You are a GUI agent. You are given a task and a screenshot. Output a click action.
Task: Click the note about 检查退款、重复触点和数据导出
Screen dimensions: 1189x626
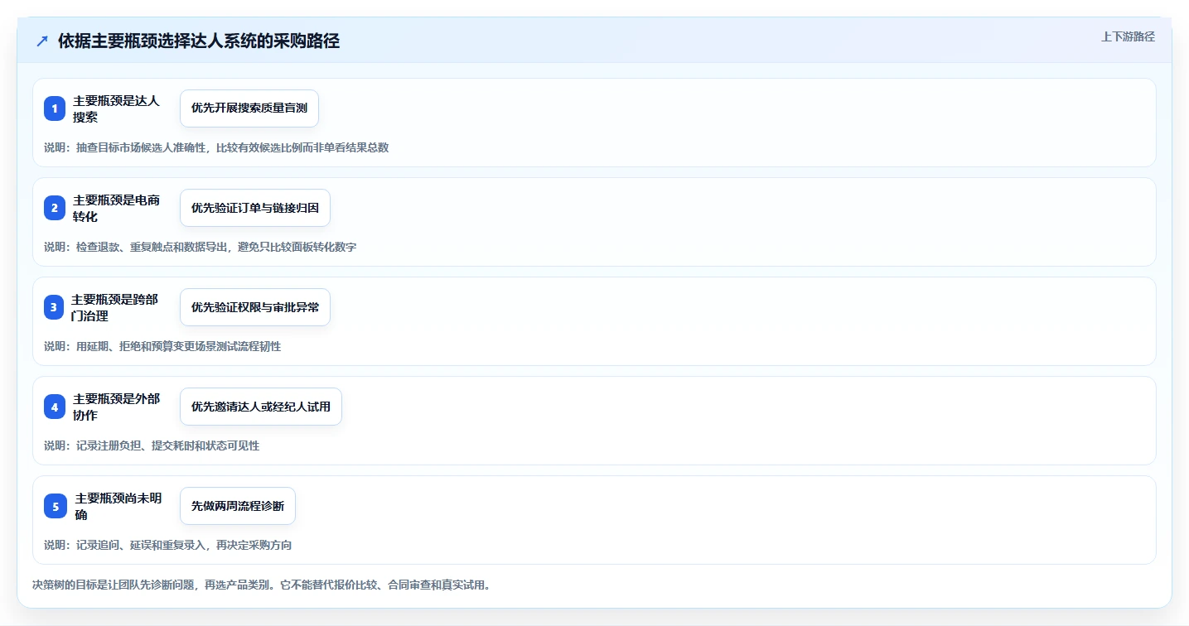pos(201,247)
